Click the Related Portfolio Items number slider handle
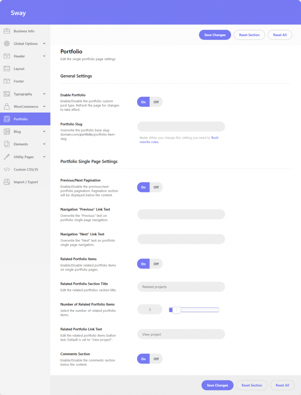Screen dimensions: 301x395 176,310
